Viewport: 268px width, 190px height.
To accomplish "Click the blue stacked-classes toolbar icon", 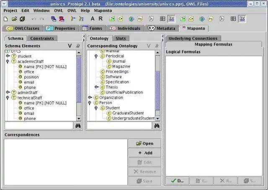I will tap(54, 19).
